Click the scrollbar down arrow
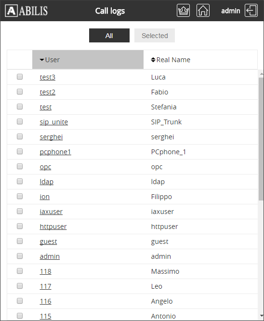 point(261,316)
